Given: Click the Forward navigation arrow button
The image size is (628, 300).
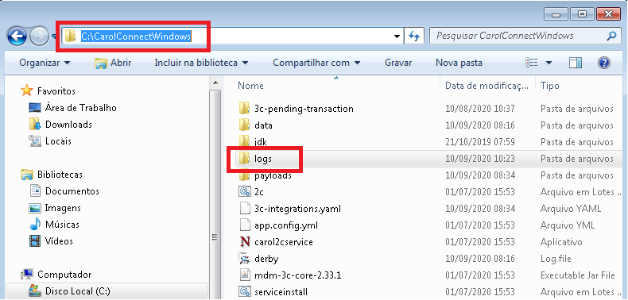Looking at the screenshot, I should tap(39, 37).
